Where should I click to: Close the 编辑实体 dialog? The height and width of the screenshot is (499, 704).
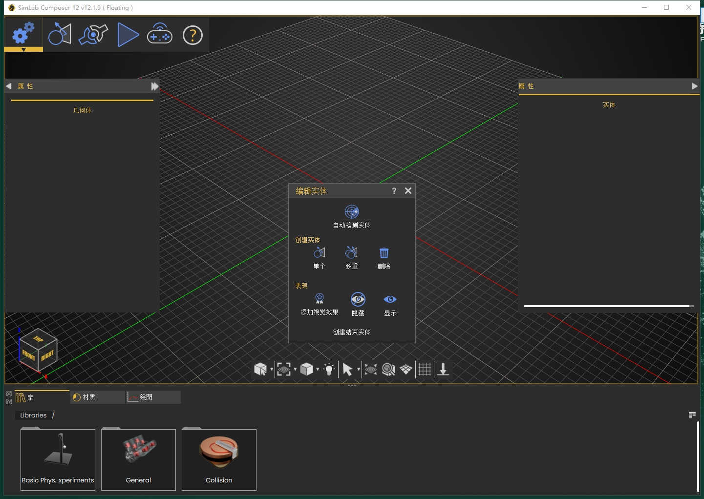tap(408, 191)
